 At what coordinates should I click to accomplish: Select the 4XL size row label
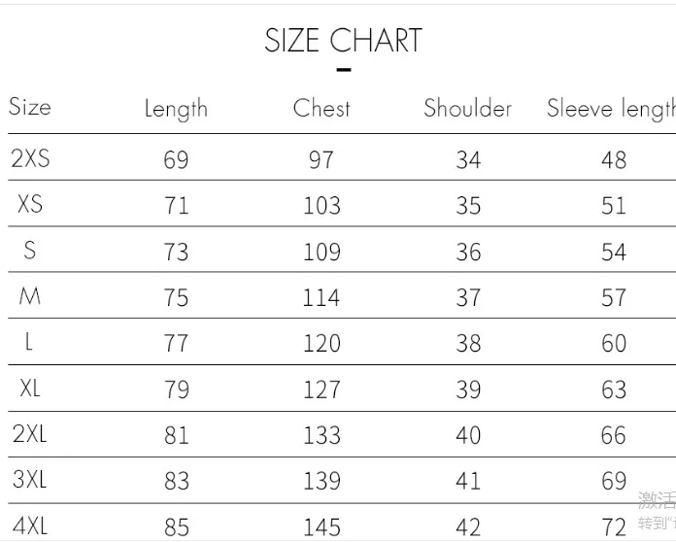click(x=30, y=526)
